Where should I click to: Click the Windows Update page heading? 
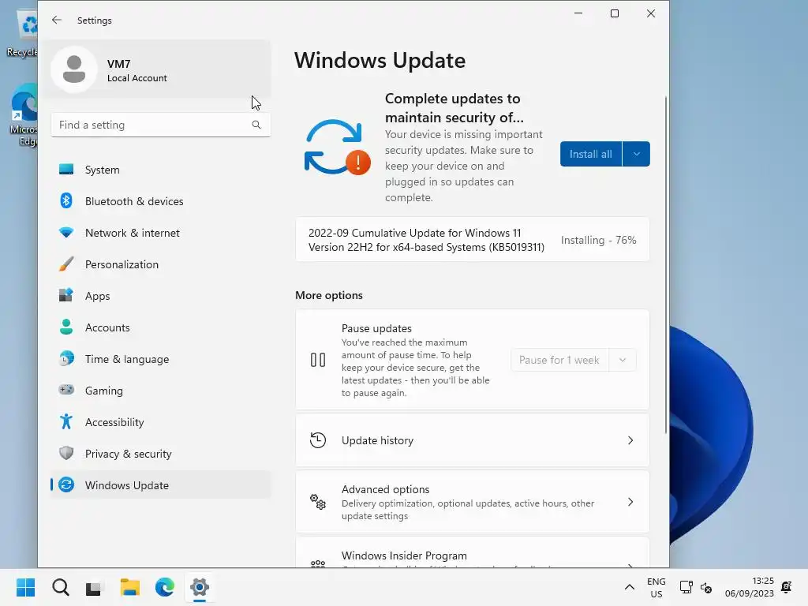tap(380, 60)
